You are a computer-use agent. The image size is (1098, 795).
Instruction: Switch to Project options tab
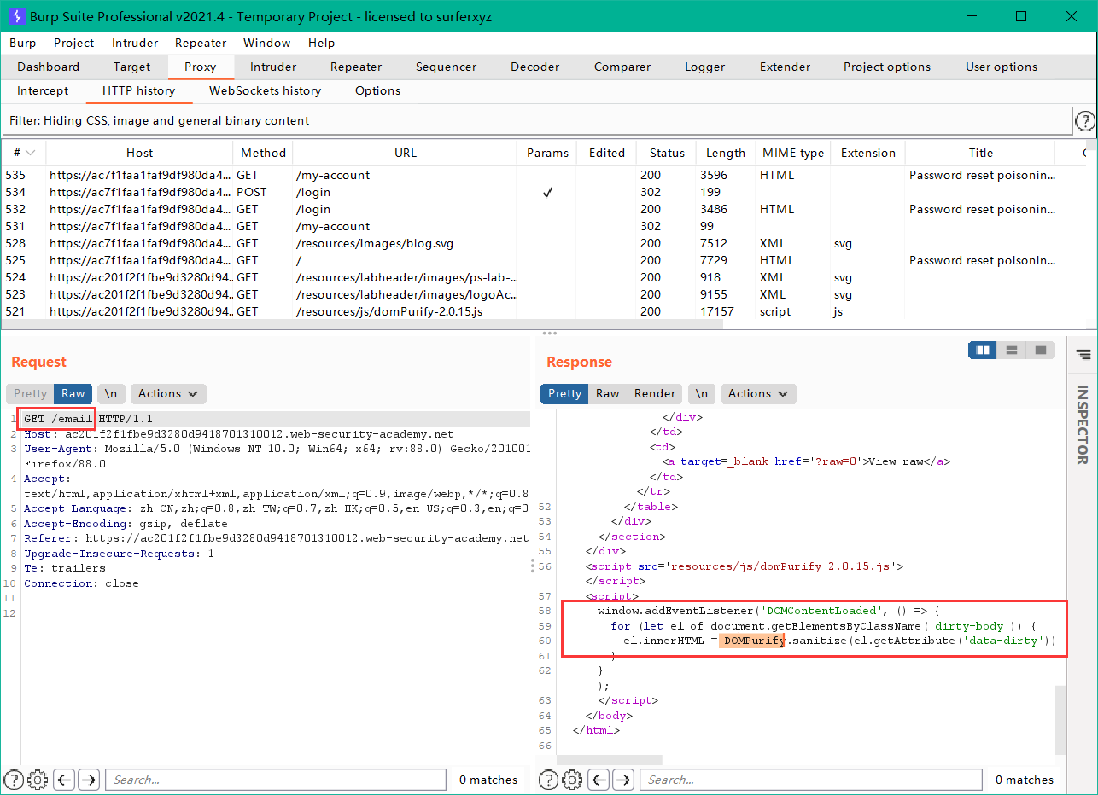887,67
